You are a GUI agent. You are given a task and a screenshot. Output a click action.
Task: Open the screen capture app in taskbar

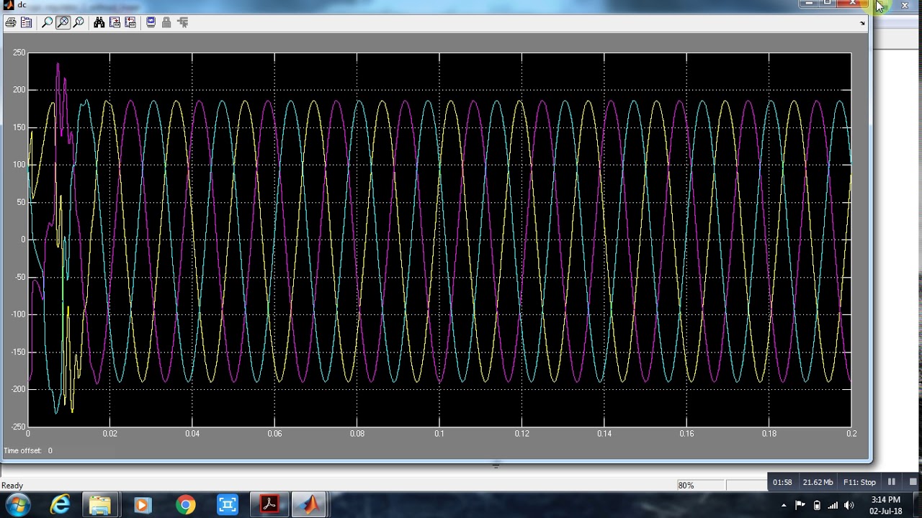click(228, 505)
